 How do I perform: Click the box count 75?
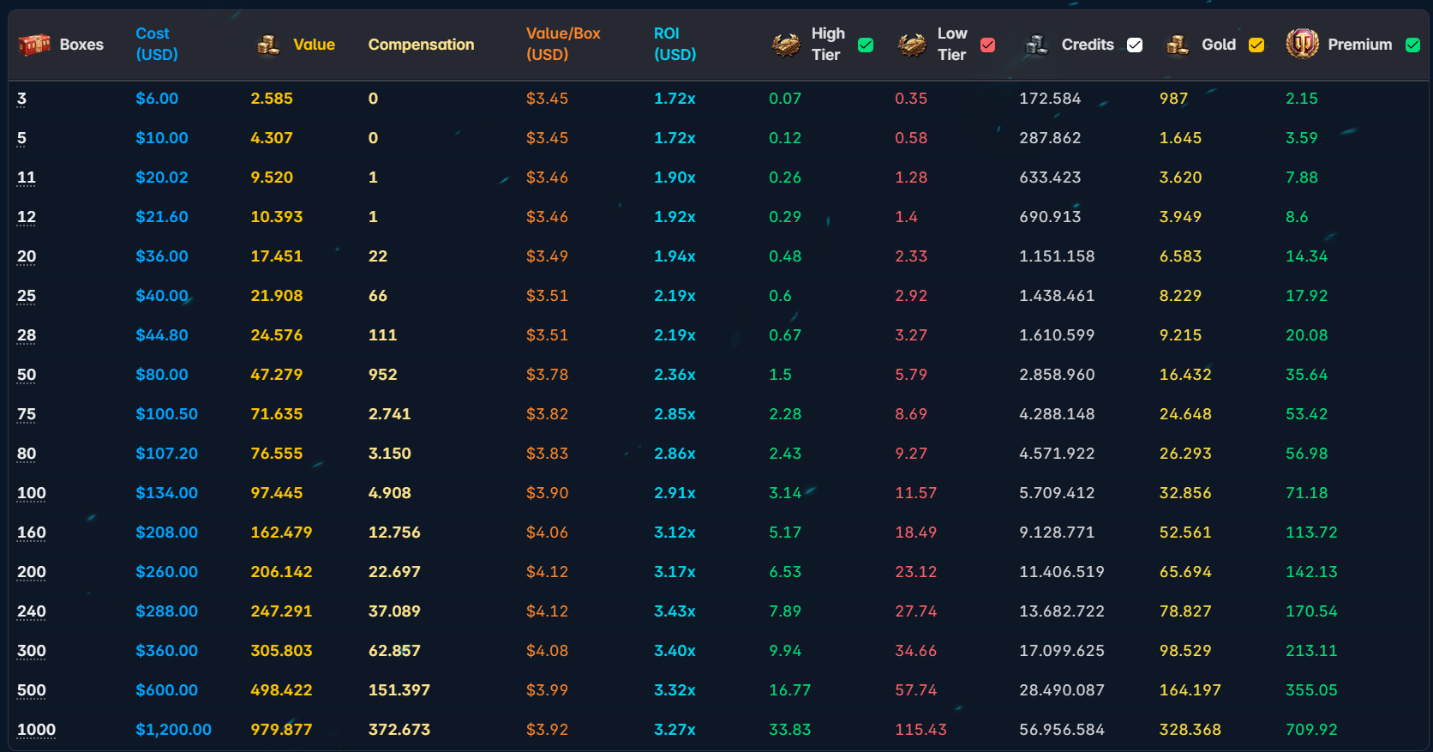pos(27,414)
